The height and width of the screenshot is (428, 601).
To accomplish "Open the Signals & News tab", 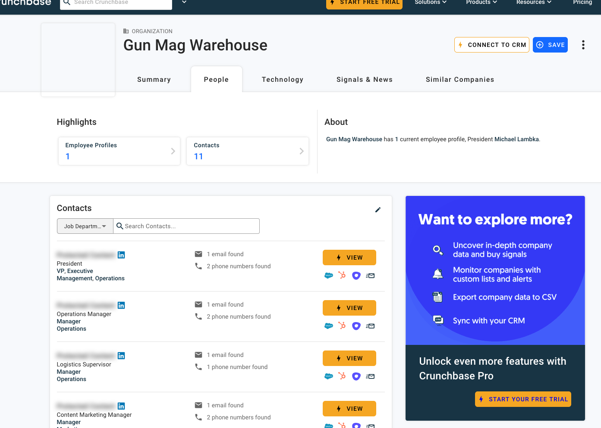I will click(x=365, y=79).
